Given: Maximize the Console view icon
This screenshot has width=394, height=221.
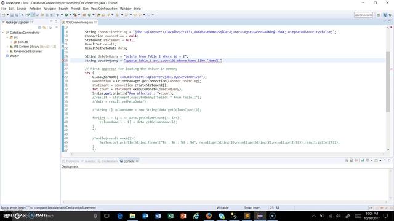Looking at the screenshot, I should pos(389,160).
